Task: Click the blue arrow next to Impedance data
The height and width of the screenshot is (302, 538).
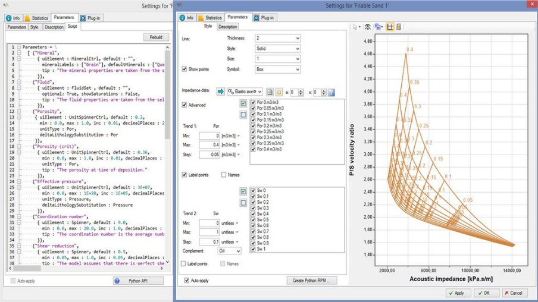Action: [220, 92]
